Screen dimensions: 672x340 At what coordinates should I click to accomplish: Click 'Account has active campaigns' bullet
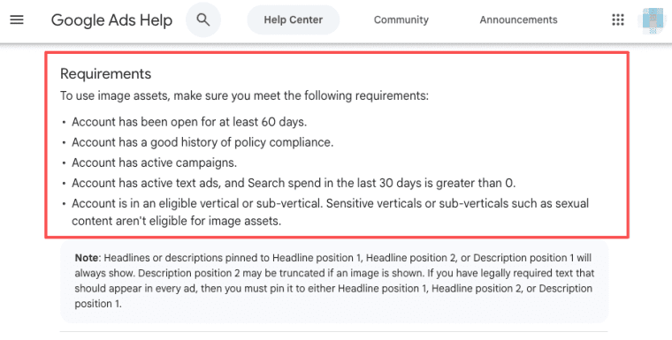154,162
